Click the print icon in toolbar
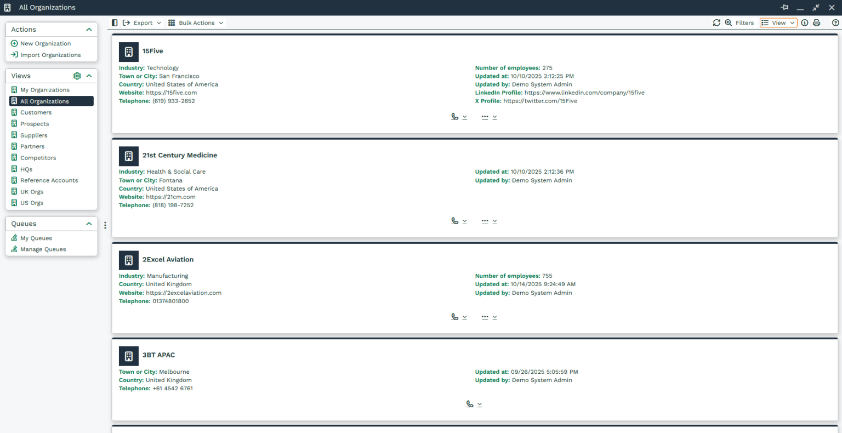Screen dimensions: 842x433 [816, 22]
